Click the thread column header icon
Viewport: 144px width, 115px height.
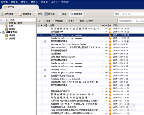click(38, 25)
